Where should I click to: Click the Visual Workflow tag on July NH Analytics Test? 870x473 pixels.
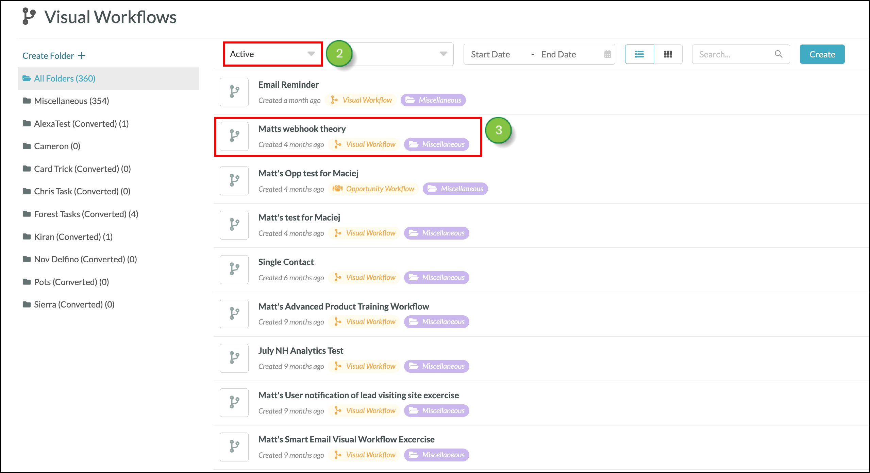coord(365,366)
